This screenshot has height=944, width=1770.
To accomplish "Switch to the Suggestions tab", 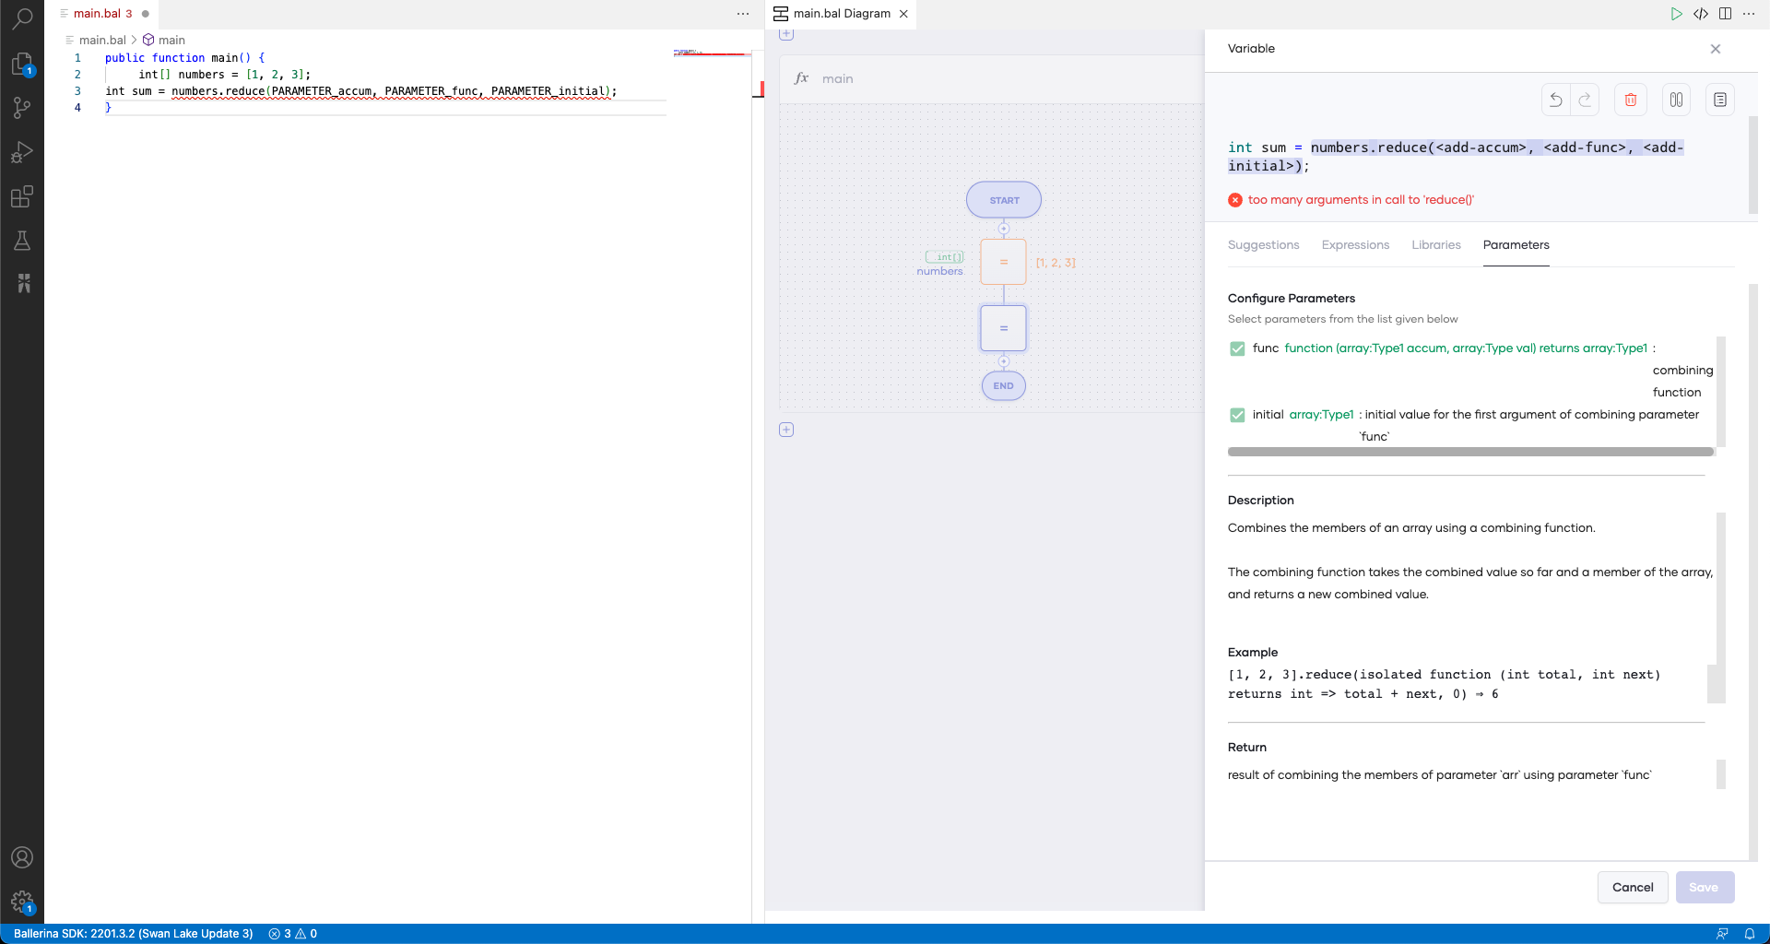I will pos(1263,244).
